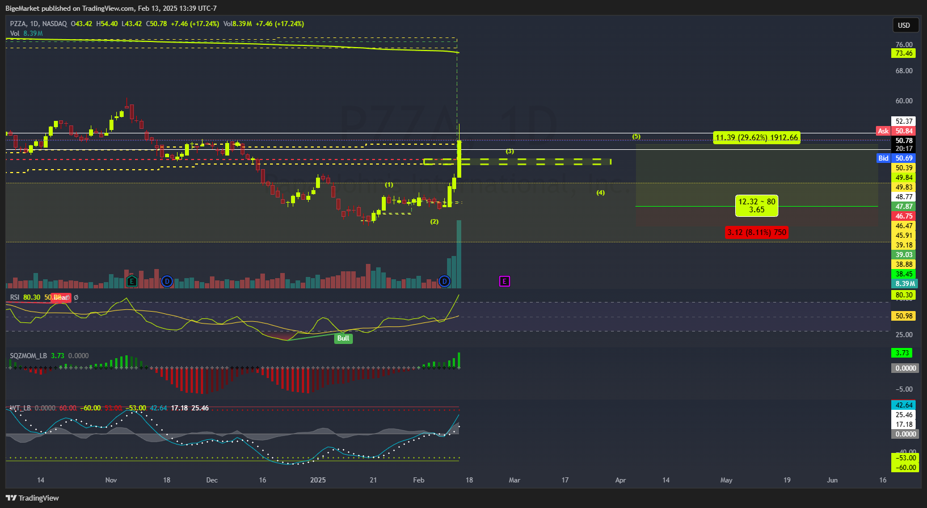Click the red Bear label in RSI pane
Image resolution: width=927 pixels, height=508 pixels.
click(61, 297)
